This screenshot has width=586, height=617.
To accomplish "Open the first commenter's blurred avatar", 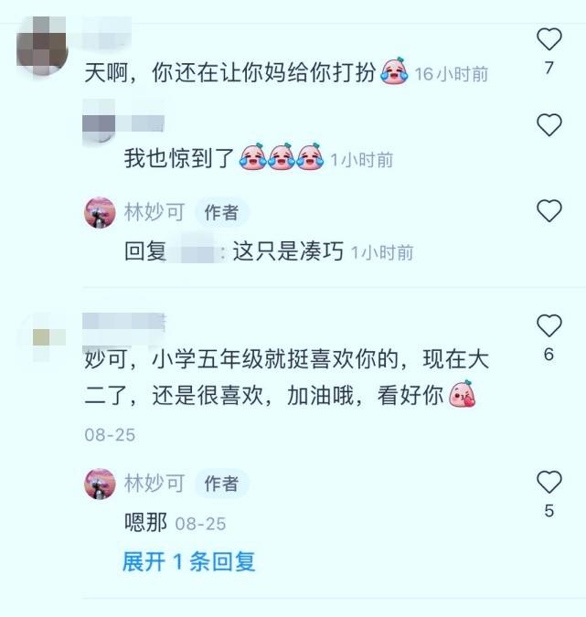I will (42, 46).
